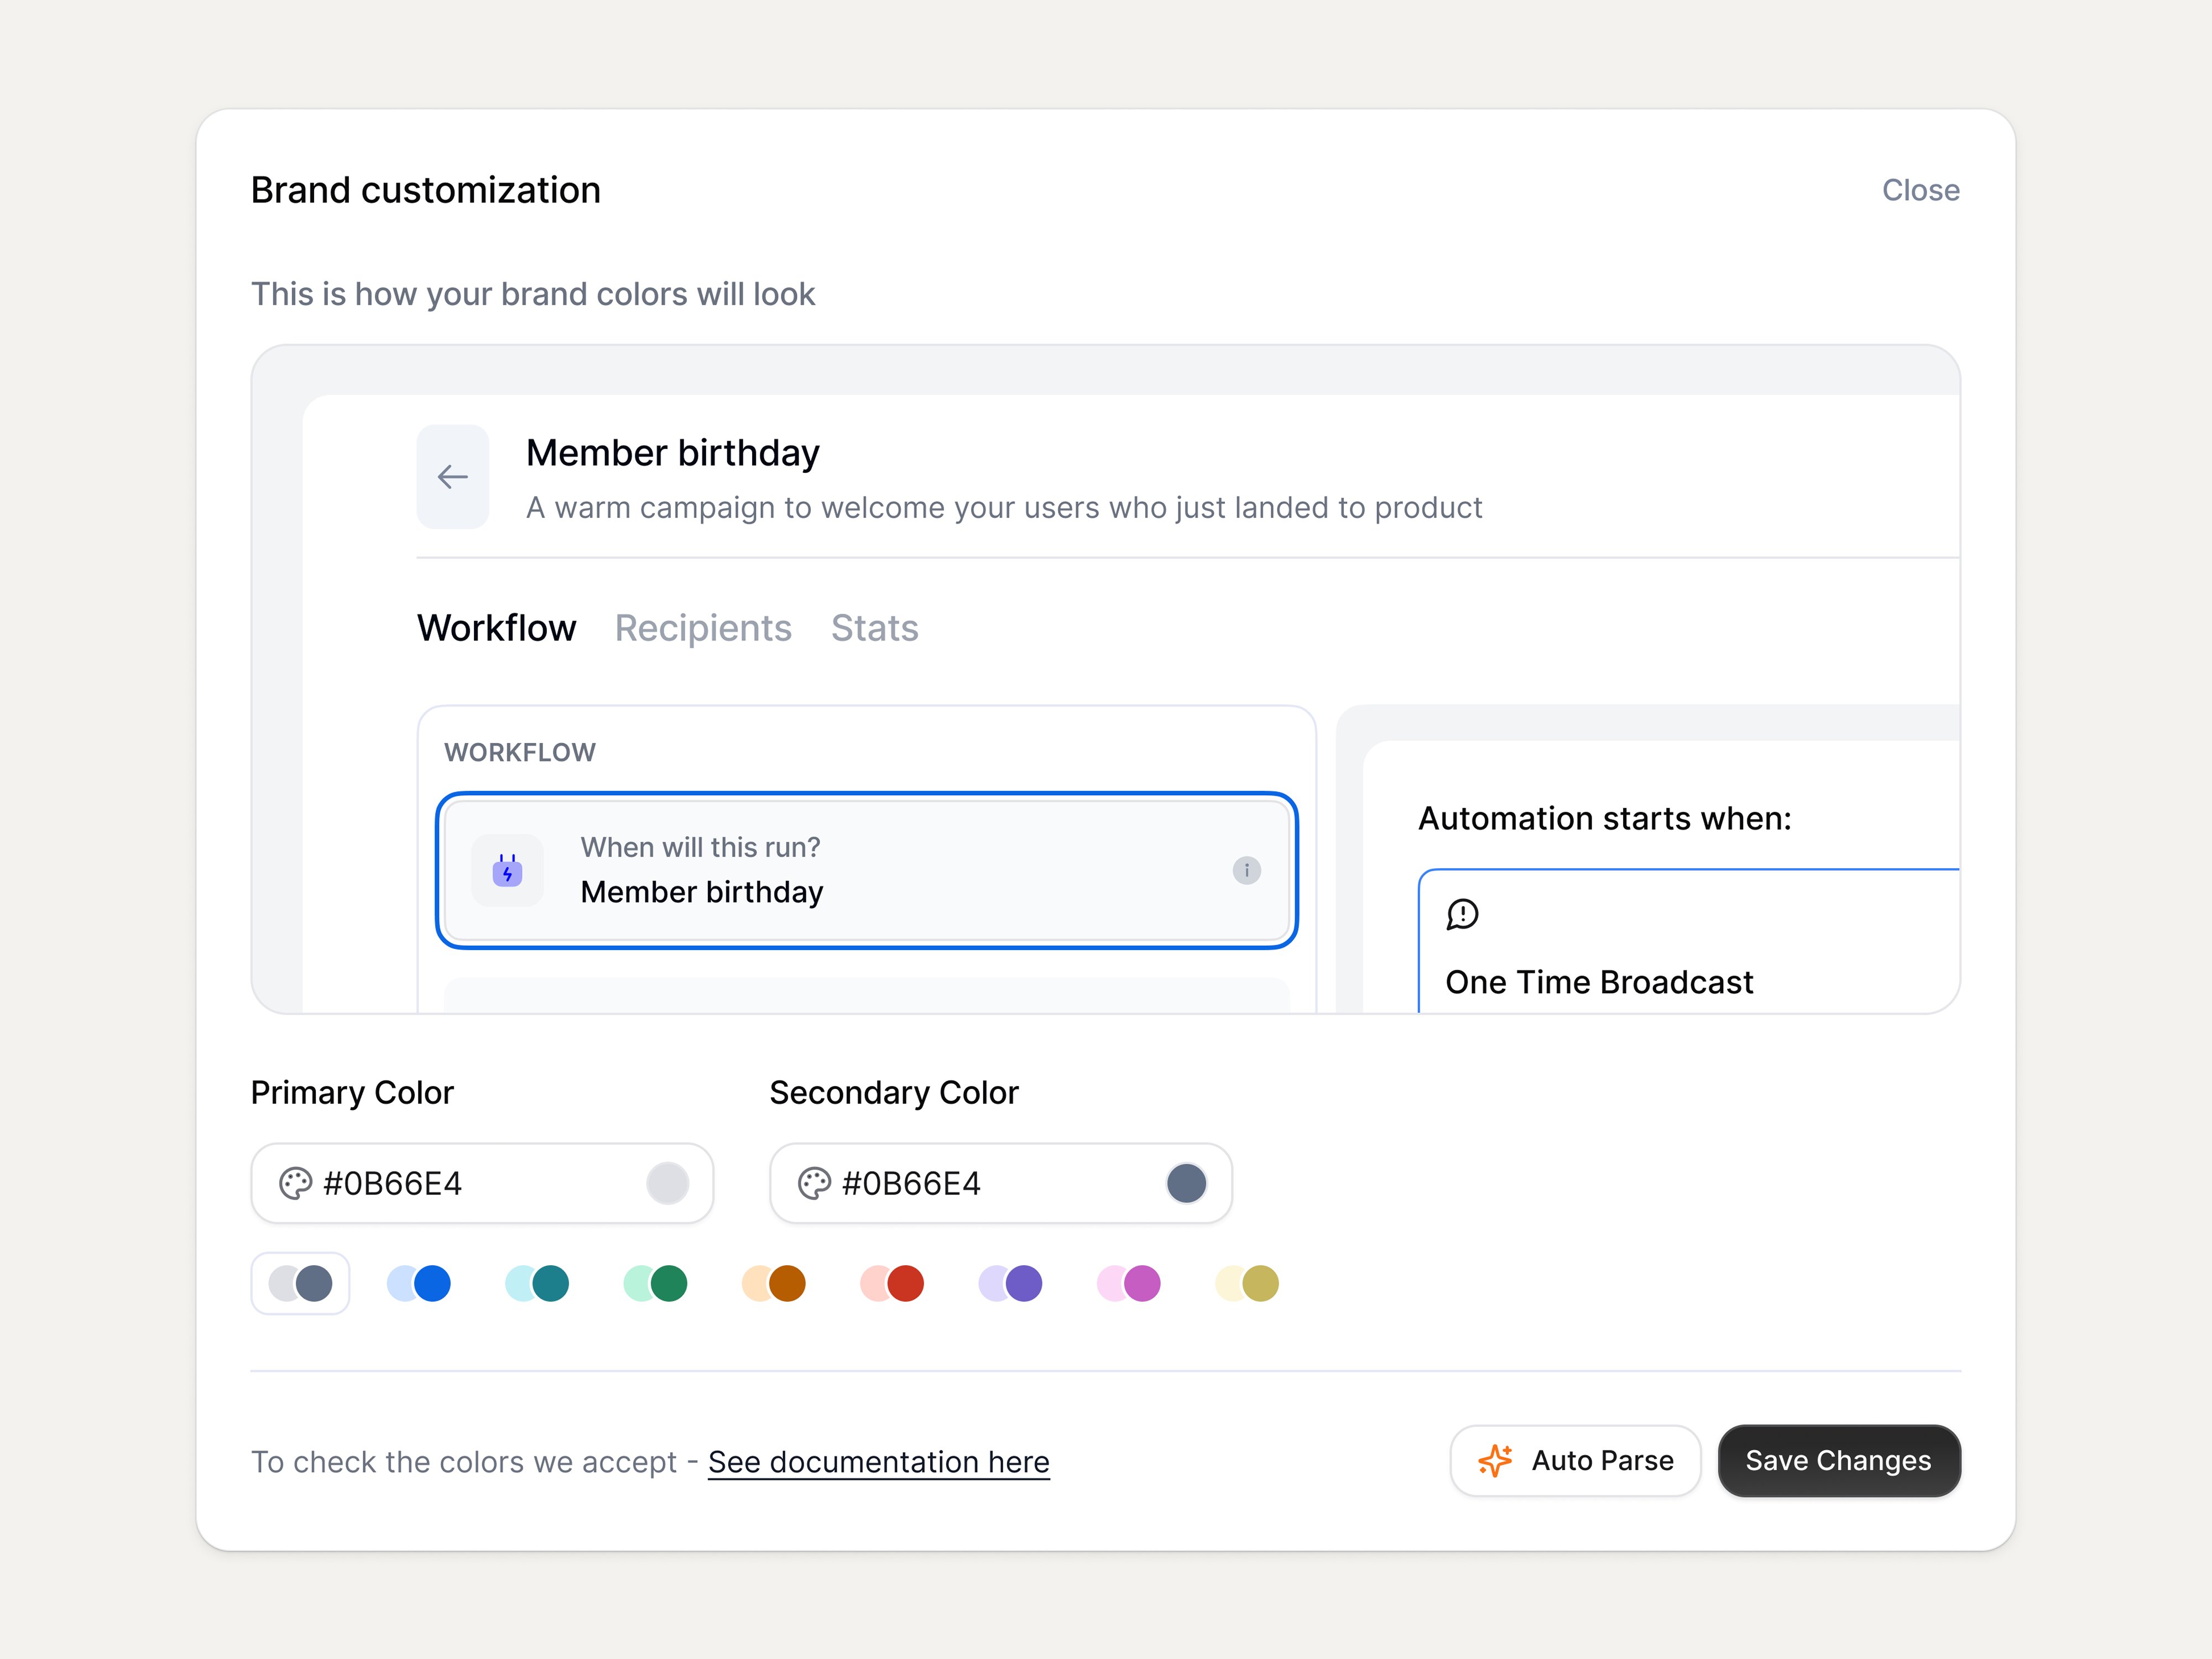The image size is (2212, 1659).
Task: Open the Workflow tab
Action: (496, 628)
